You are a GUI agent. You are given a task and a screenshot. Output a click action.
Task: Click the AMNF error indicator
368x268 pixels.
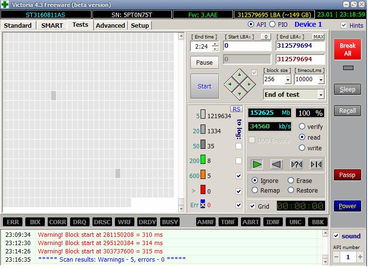[206, 222]
